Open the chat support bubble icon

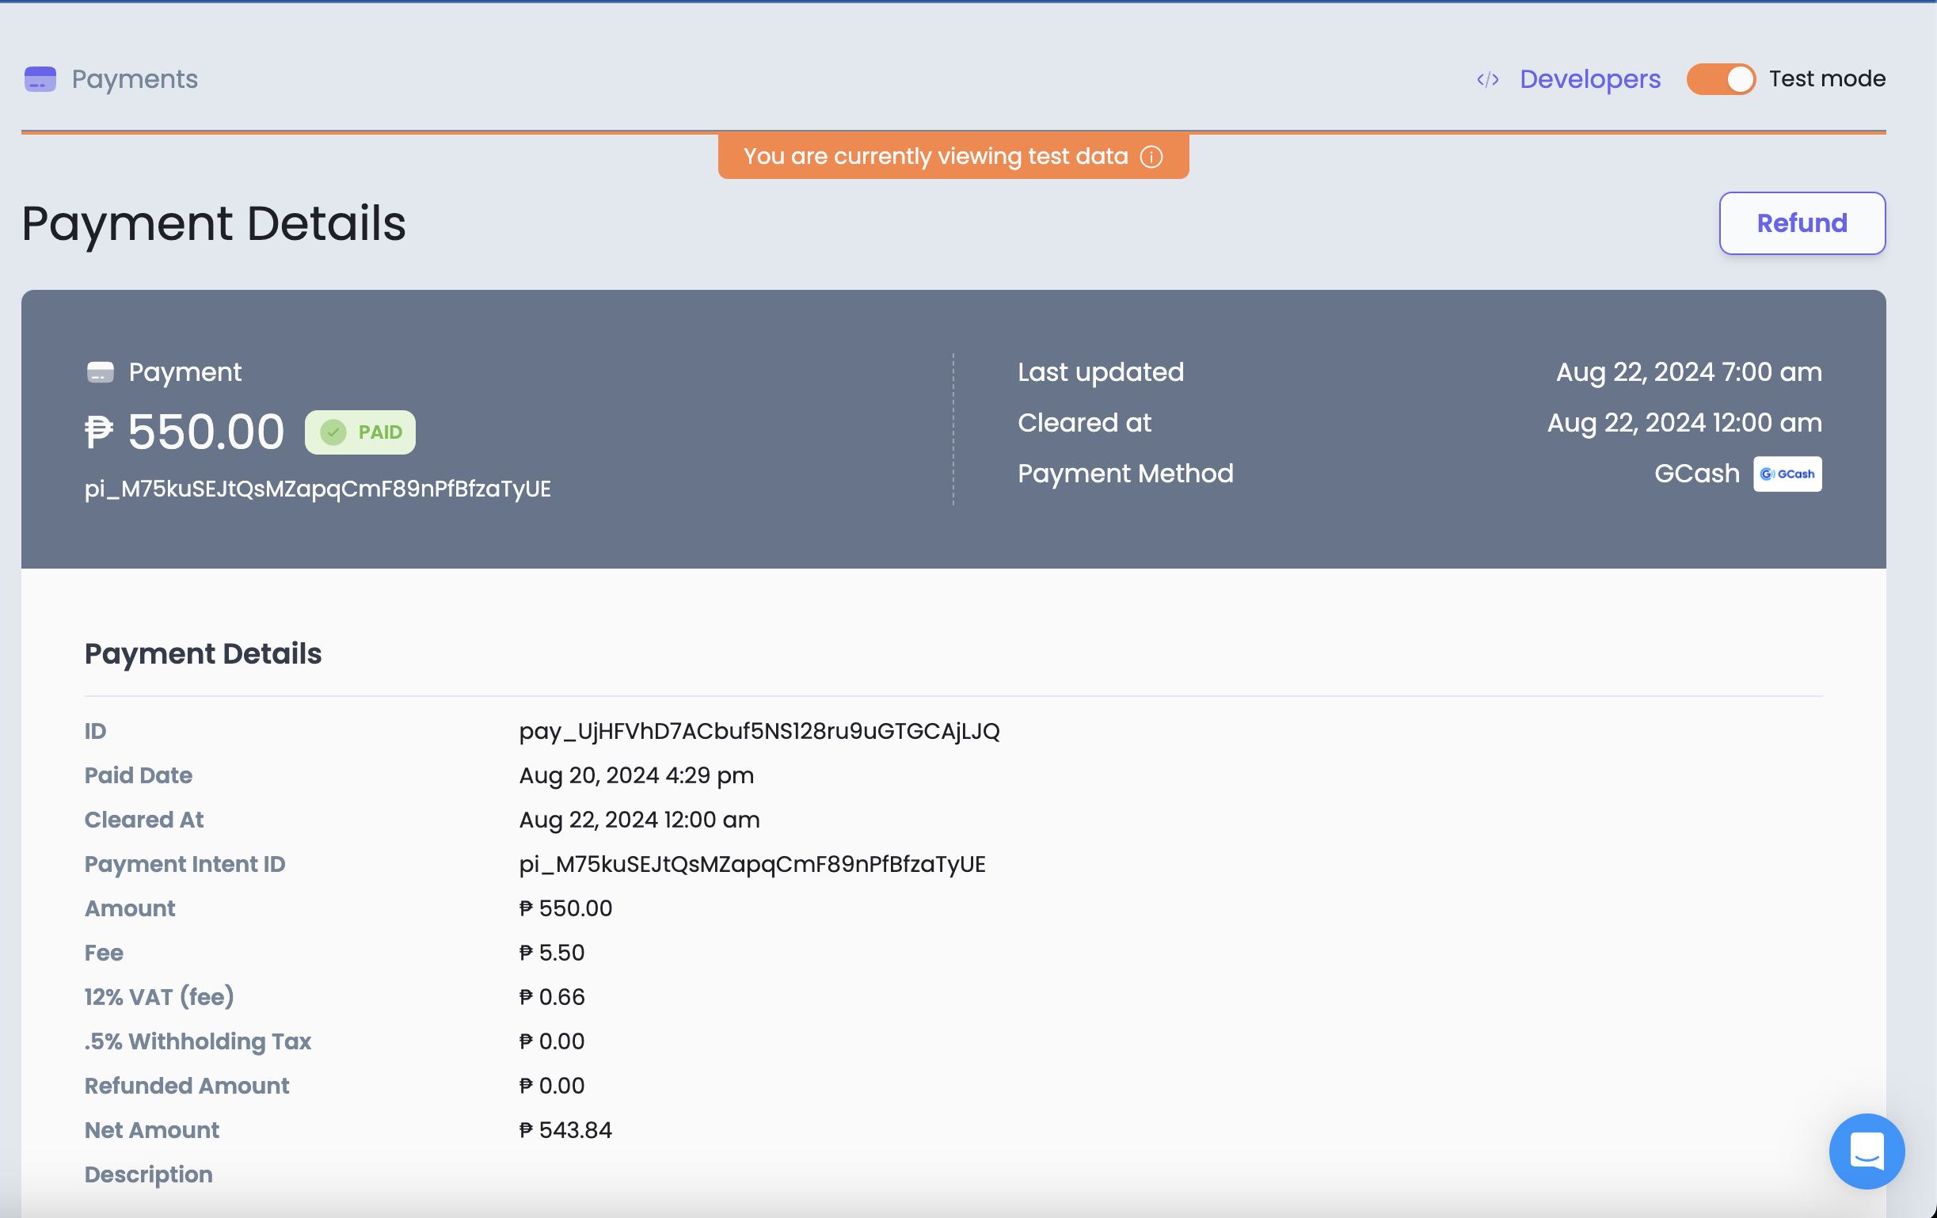[x=1867, y=1151]
